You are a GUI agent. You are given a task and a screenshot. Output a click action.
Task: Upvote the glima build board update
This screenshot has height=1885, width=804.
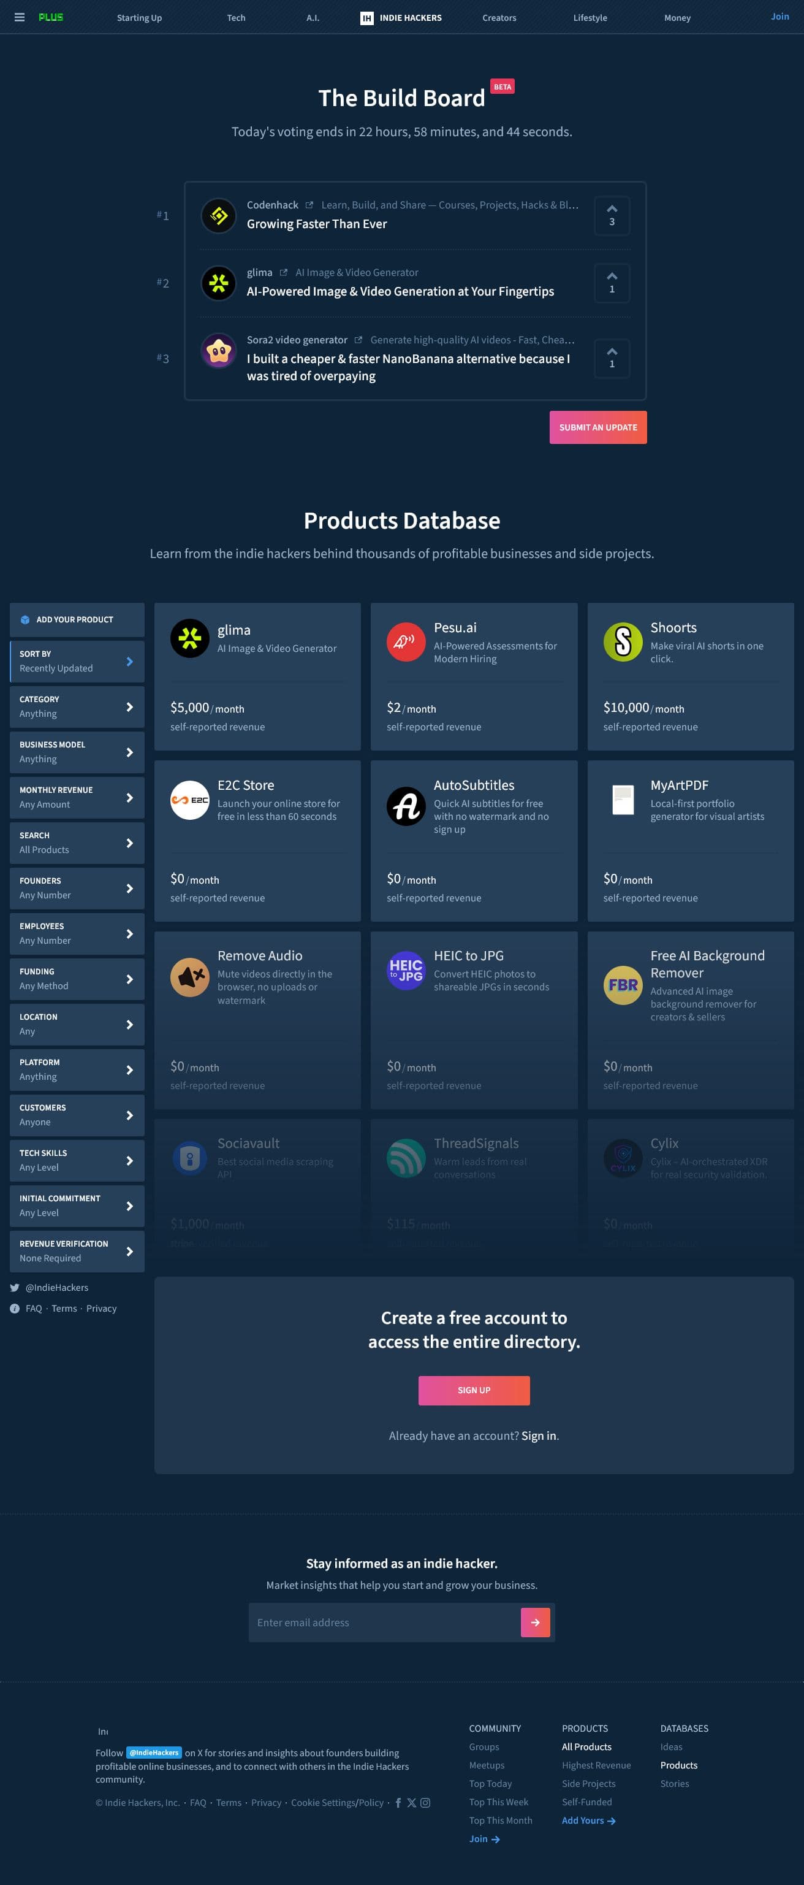612,283
